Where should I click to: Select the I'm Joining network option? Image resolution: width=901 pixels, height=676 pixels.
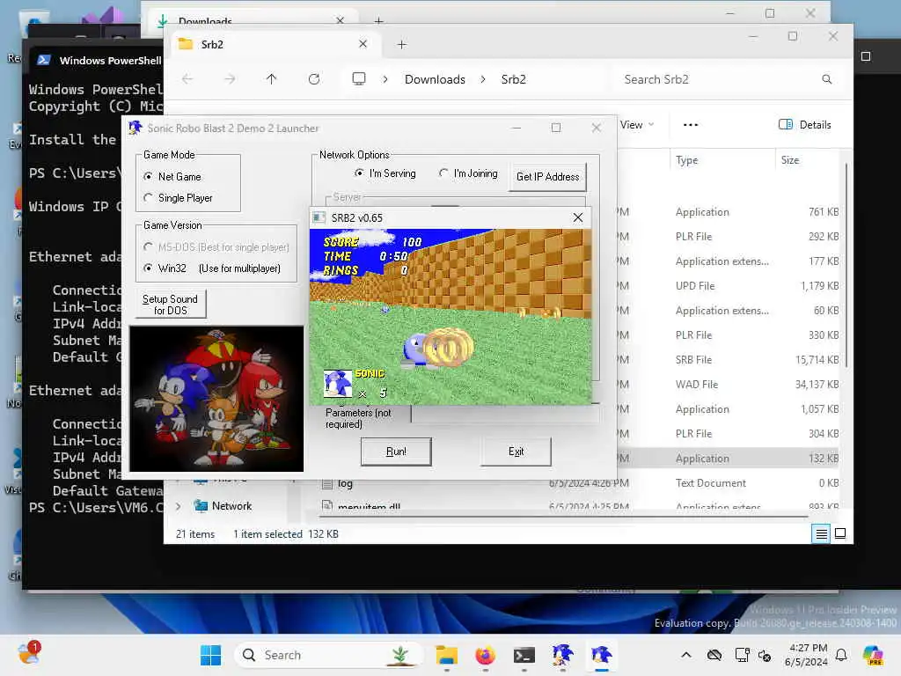tap(443, 173)
